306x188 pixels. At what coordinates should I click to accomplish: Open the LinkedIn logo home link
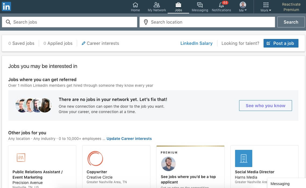6,6
